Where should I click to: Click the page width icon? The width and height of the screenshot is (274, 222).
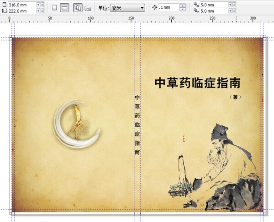5,5
